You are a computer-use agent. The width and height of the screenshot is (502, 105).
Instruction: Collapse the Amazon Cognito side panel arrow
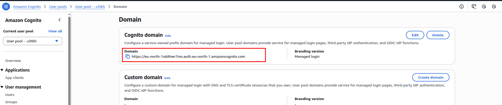(x=60, y=20)
